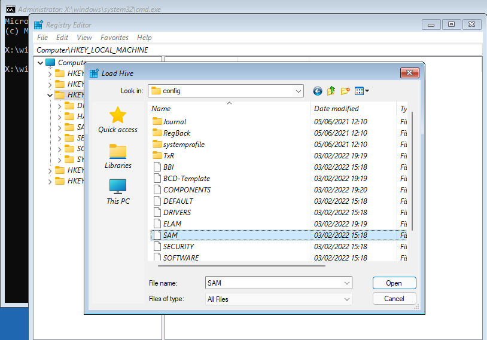Open the View Menu icon dropdown
The image size is (487, 340).
coord(362,91)
